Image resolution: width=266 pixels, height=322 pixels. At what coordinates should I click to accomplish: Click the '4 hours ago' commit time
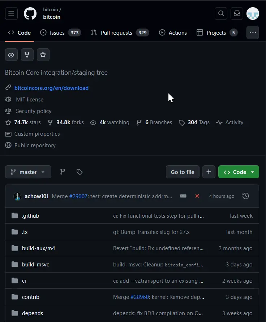point(222,196)
